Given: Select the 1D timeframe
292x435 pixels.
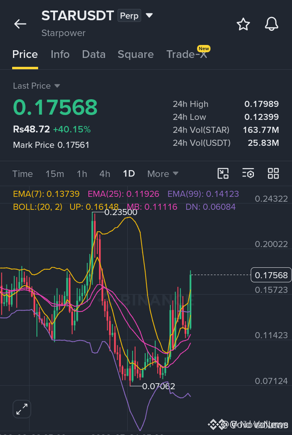Looking at the screenshot, I should 129,174.
